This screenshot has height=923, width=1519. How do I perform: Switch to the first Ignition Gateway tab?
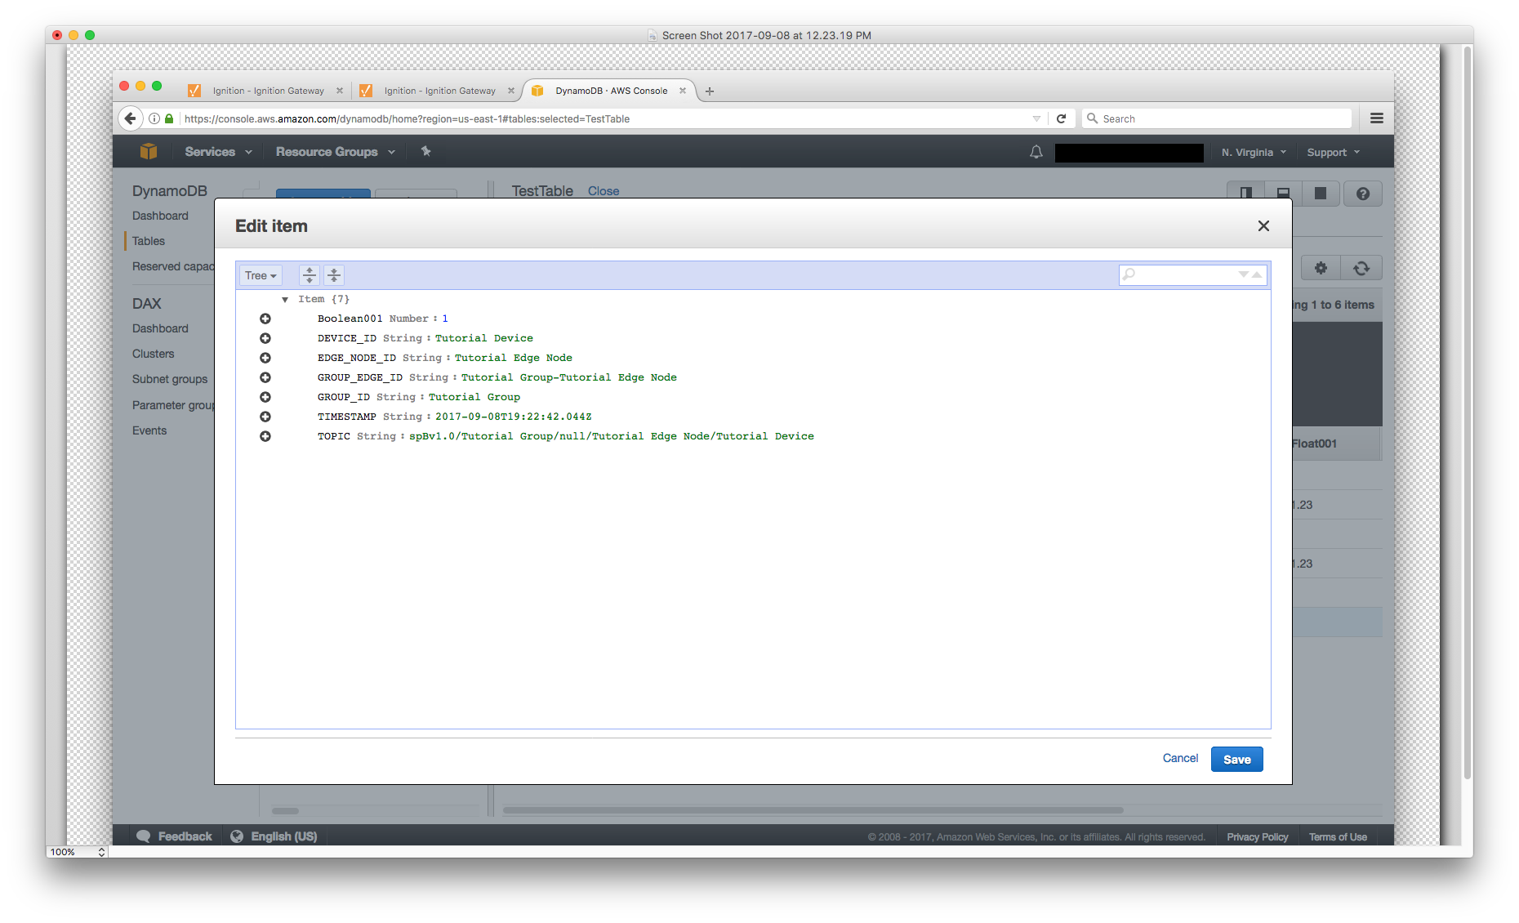[x=268, y=91]
